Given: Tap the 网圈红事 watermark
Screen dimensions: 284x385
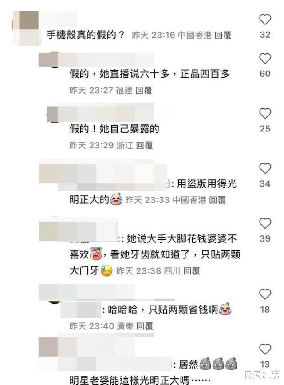Looking at the screenshot, I should [x=262, y=375].
